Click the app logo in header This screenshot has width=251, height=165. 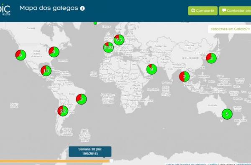[5, 10]
